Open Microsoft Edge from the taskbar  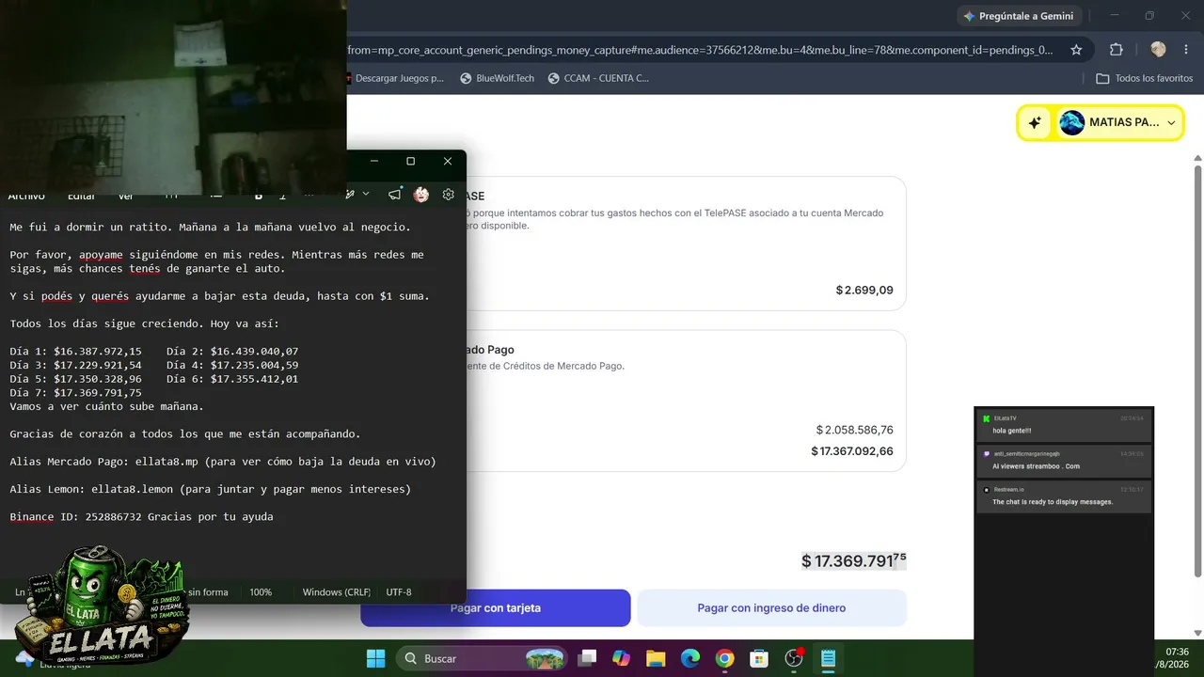(690, 658)
